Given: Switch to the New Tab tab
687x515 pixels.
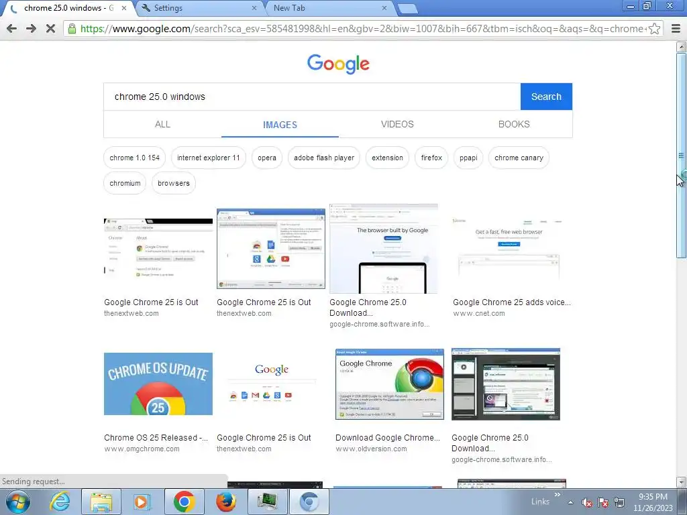Looking at the screenshot, I should pyautogui.click(x=329, y=8).
